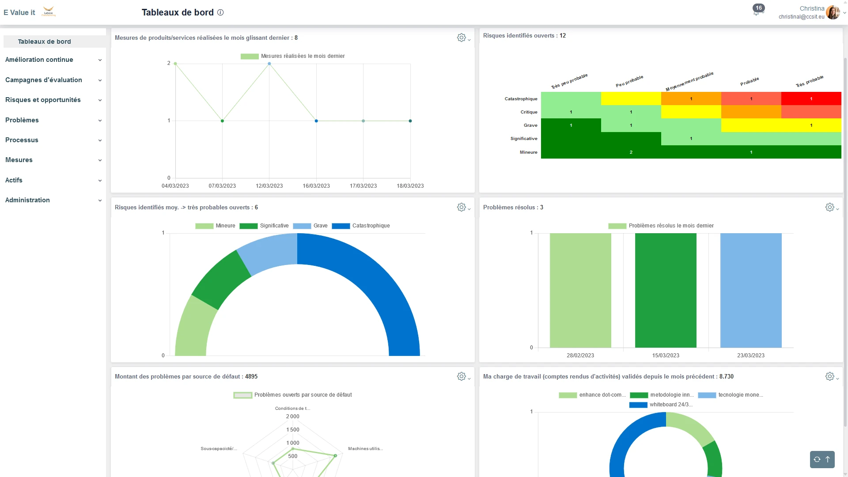The image size is (848, 477).
Task: Open settings gear of Montant des problèmes chart
Action: (461, 376)
